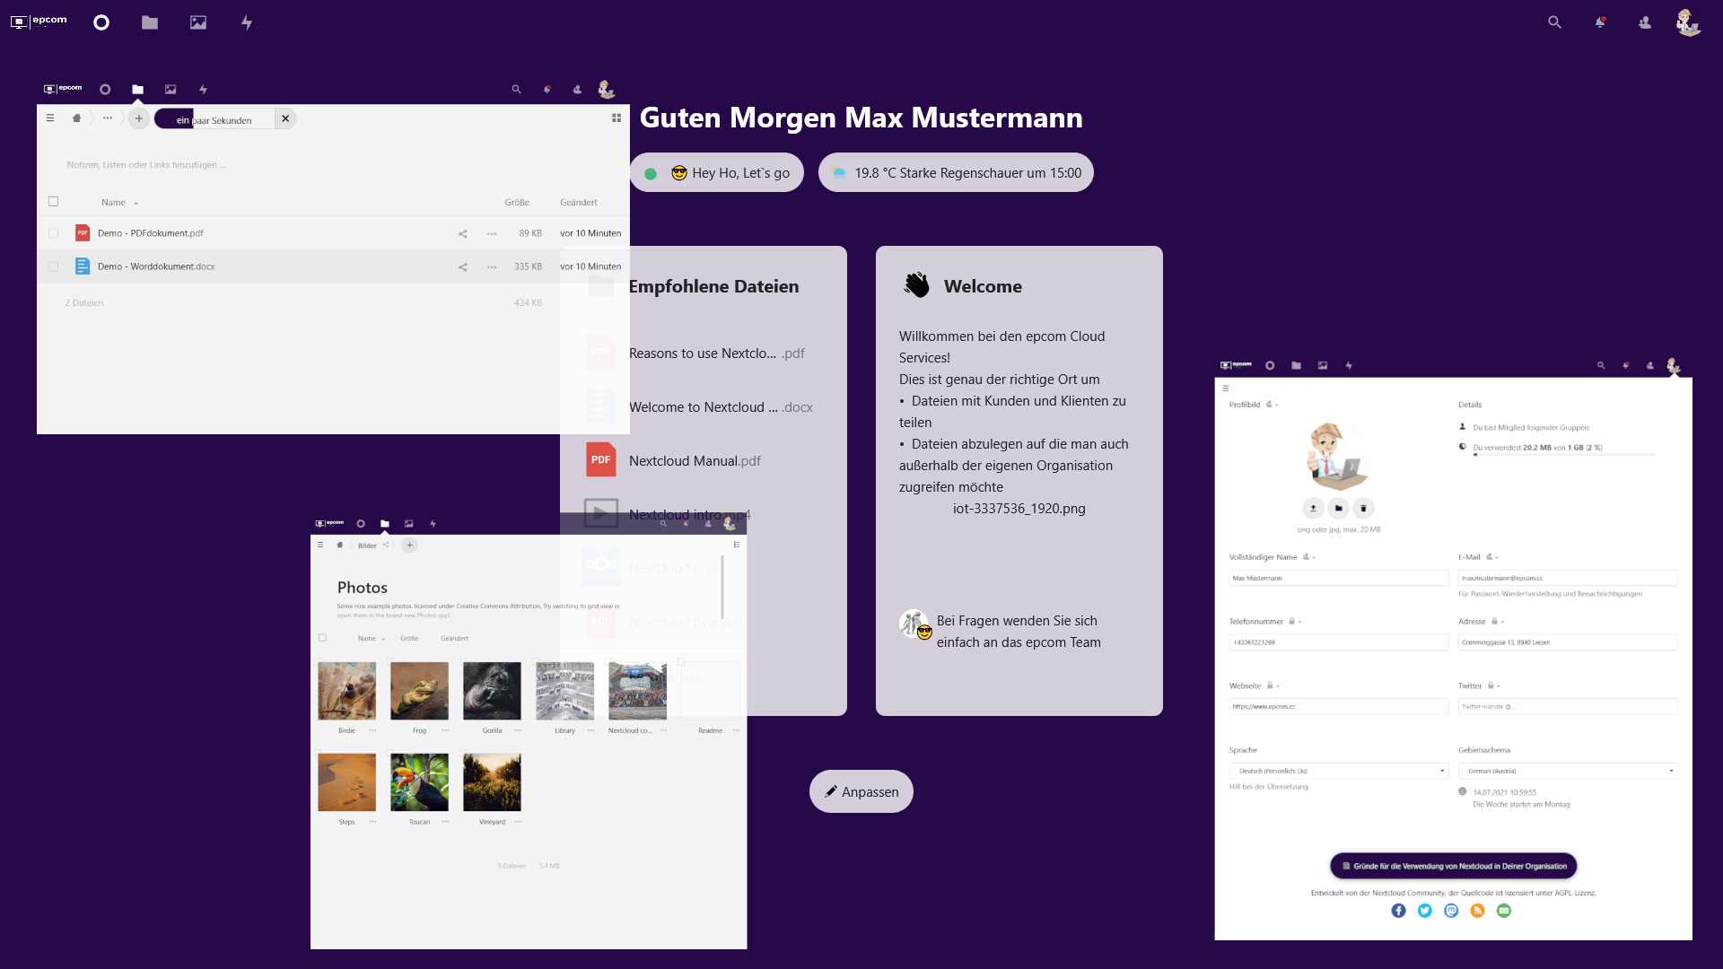Image resolution: width=1723 pixels, height=969 pixels.
Task: Open the Photos app icon in top bar
Action: coord(198,22)
